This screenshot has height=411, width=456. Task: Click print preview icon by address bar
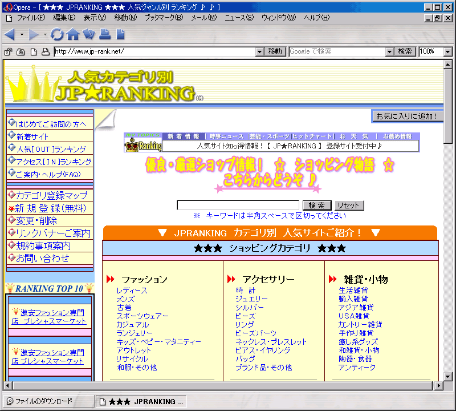click(46, 52)
